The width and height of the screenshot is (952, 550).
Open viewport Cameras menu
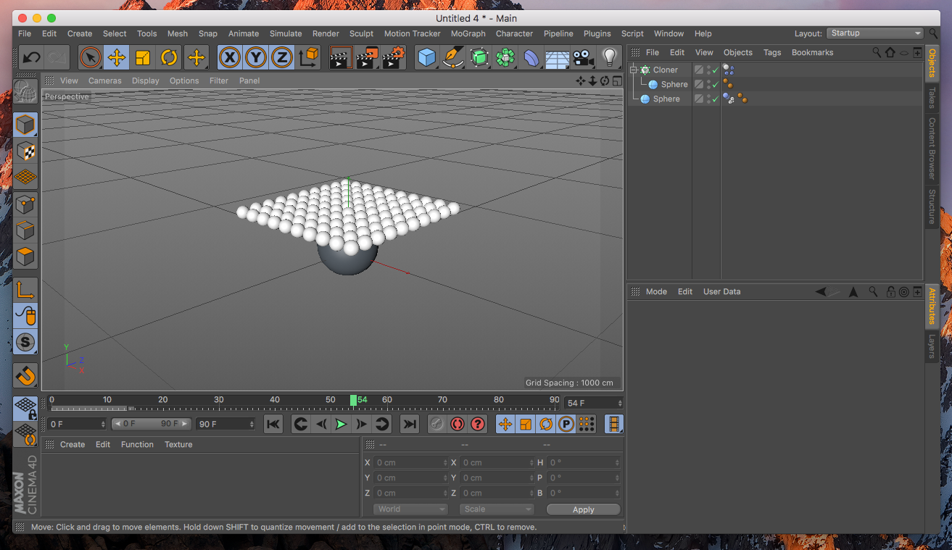(105, 80)
